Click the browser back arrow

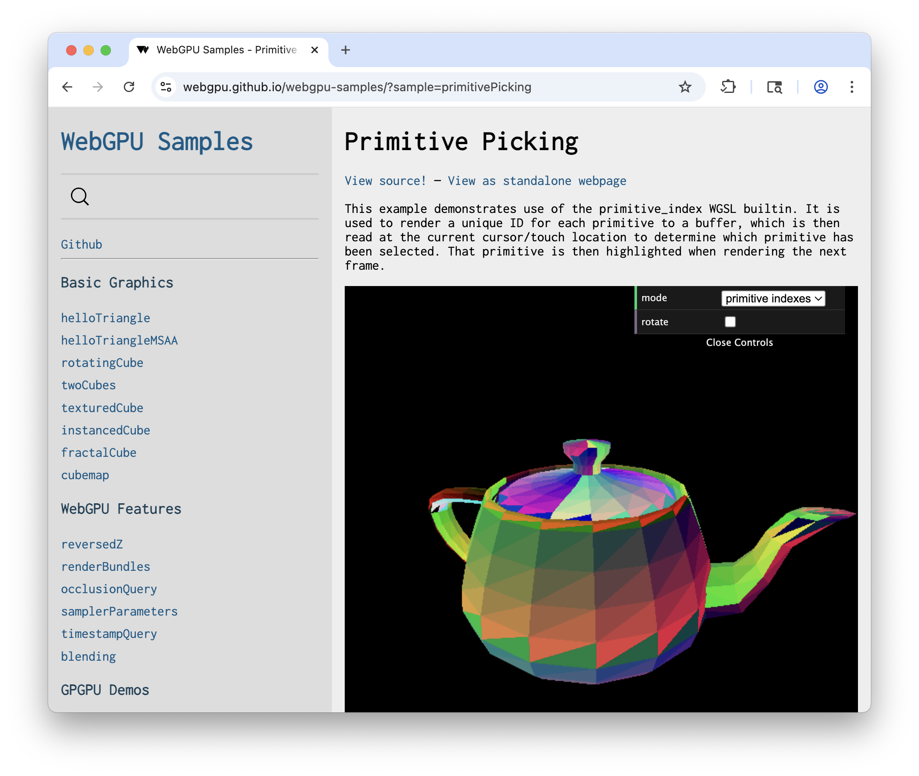67,86
